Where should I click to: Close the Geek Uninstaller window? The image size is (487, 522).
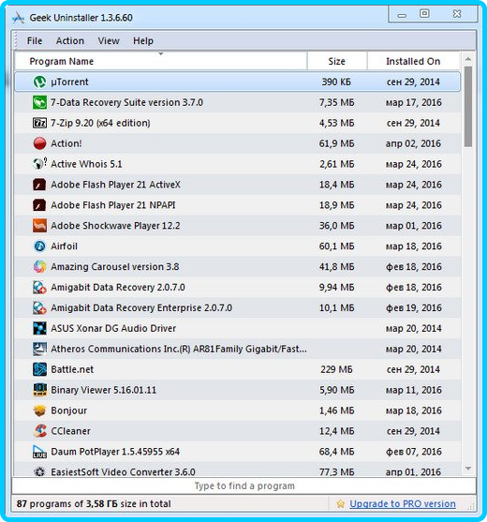coord(457,14)
